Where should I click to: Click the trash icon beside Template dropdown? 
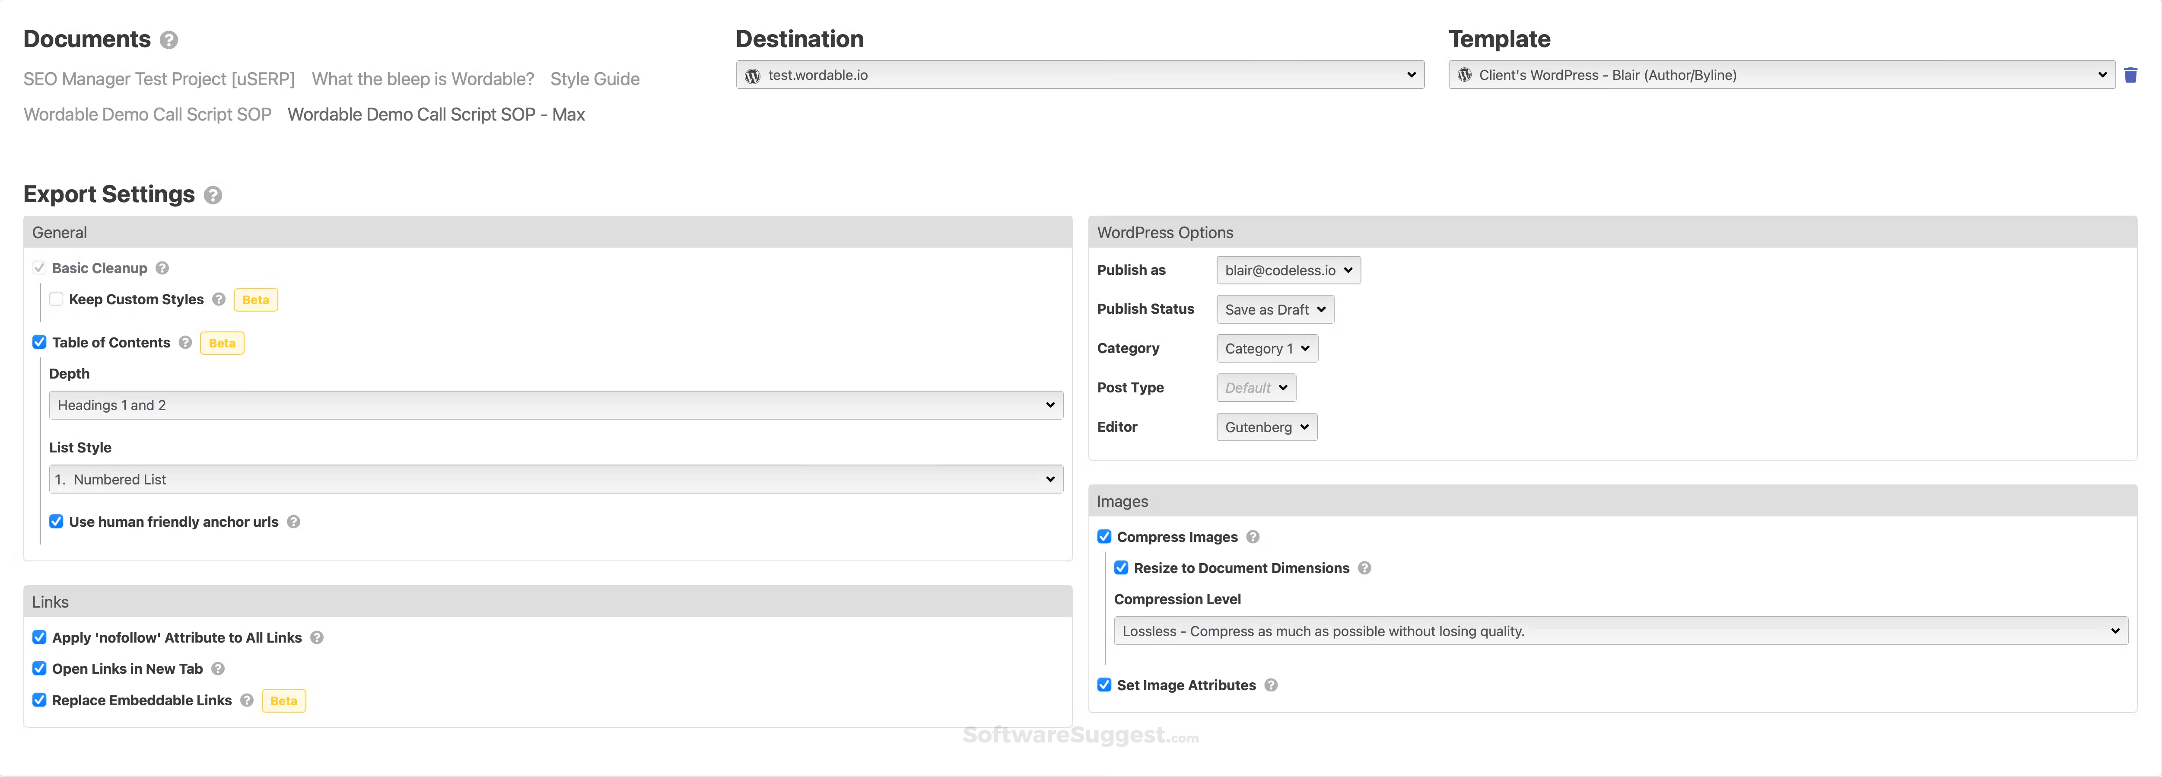click(2130, 76)
